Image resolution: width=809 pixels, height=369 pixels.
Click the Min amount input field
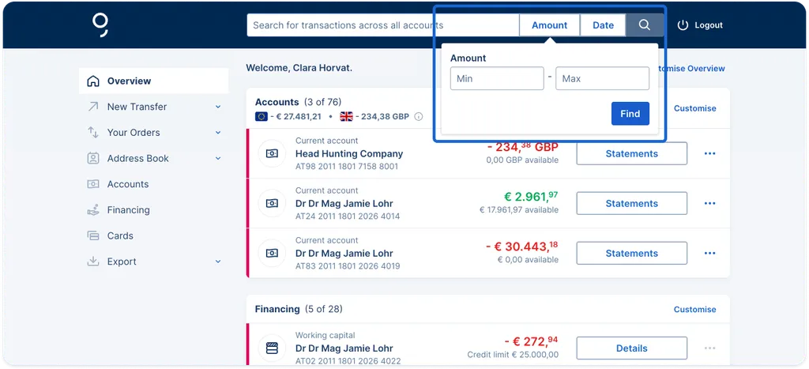[496, 78]
